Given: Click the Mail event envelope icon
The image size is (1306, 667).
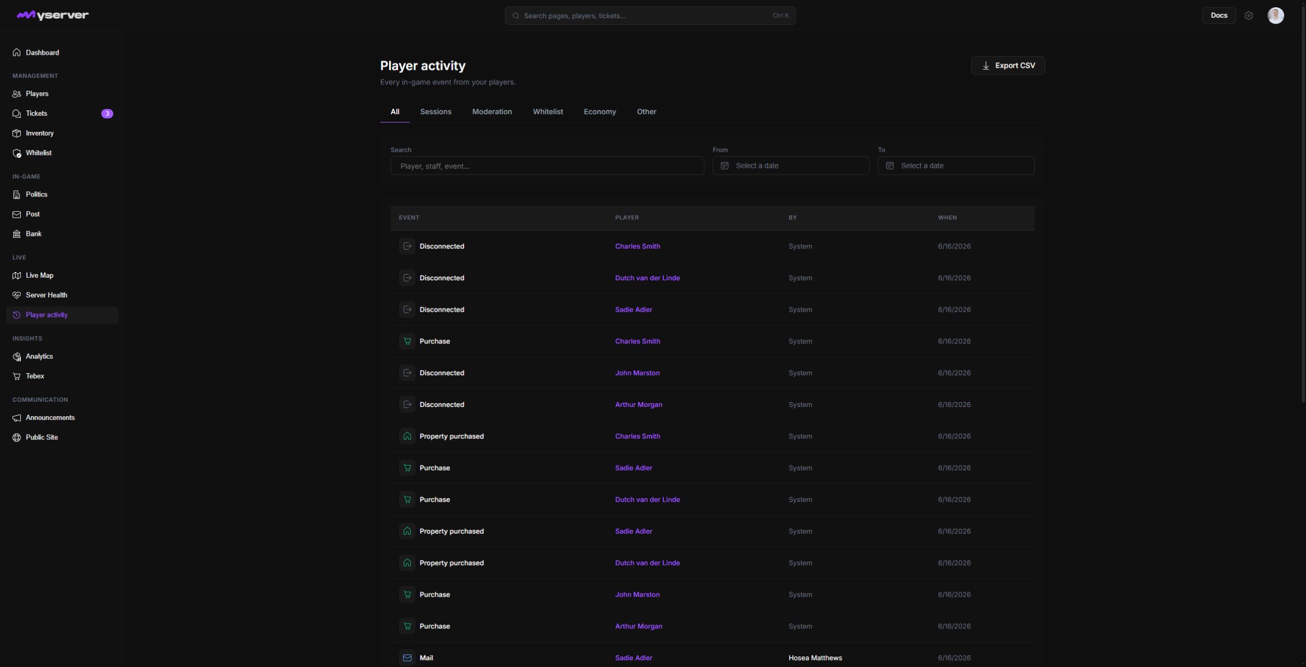Looking at the screenshot, I should pos(407,658).
